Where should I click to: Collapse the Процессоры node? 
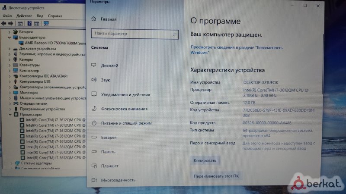10,115
